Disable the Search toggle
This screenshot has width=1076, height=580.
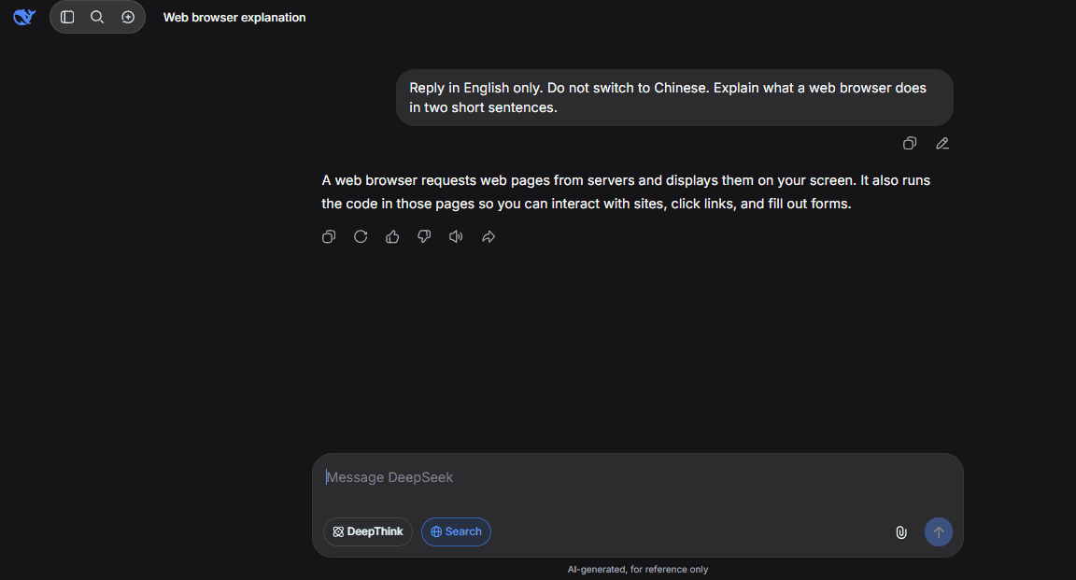pyautogui.click(x=457, y=532)
